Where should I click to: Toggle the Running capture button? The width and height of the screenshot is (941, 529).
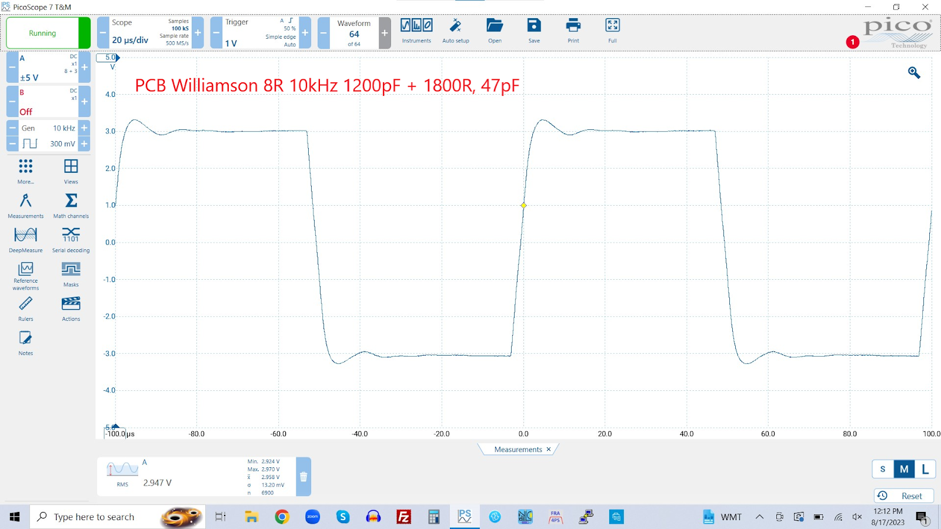click(x=43, y=33)
